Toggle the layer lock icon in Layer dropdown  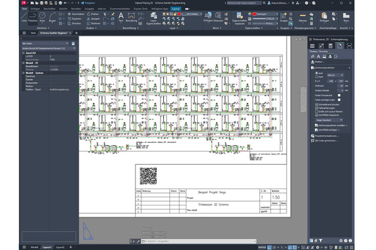[x=175, y=14]
